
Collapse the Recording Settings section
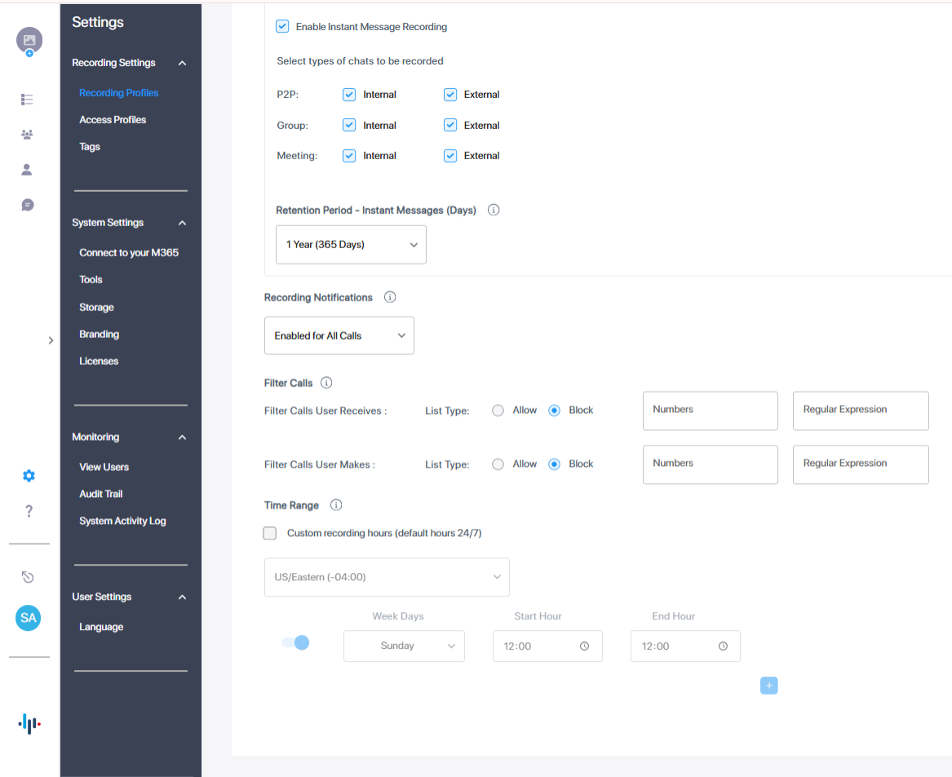(182, 63)
